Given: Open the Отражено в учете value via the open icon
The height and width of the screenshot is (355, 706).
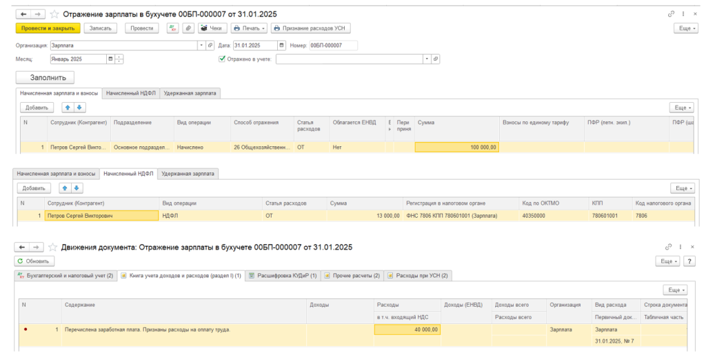Looking at the screenshot, I should click(x=436, y=59).
